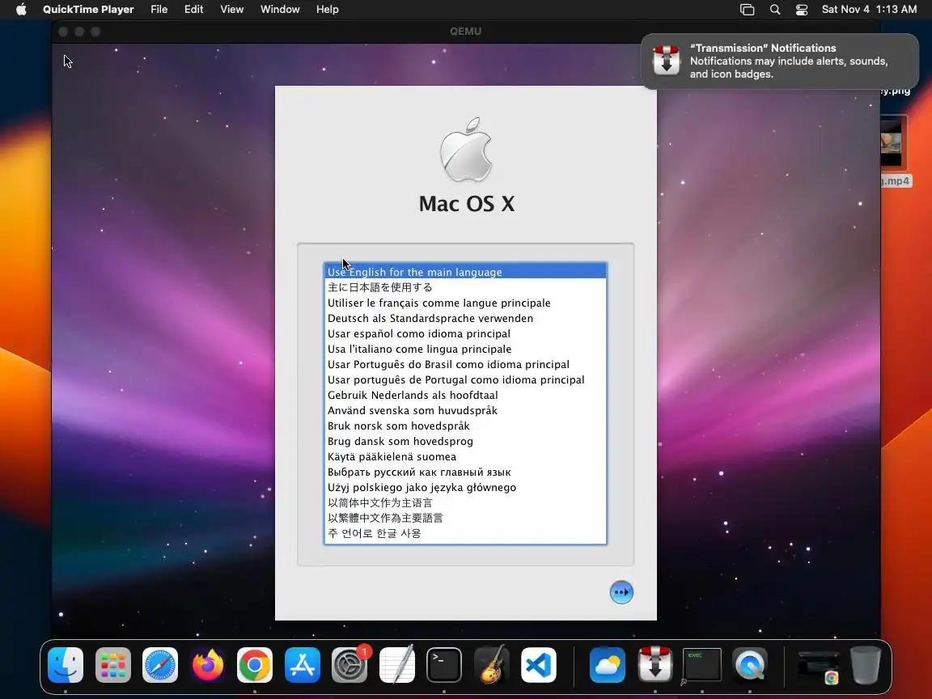Open the App Store from the Dock
Viewport: 932px width, 699px height.
pyautogui.click(x=302, y=665)
